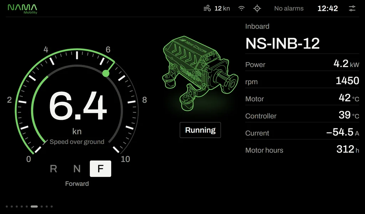Select Reverse gear R
Screen dimensions: 365x214
coord(53,169)
